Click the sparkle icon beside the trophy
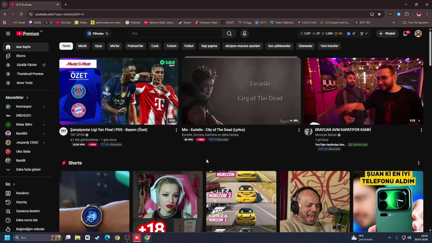The width and height of the screenshot is (432, 243). pyautogui.click(x=367, y=33)
